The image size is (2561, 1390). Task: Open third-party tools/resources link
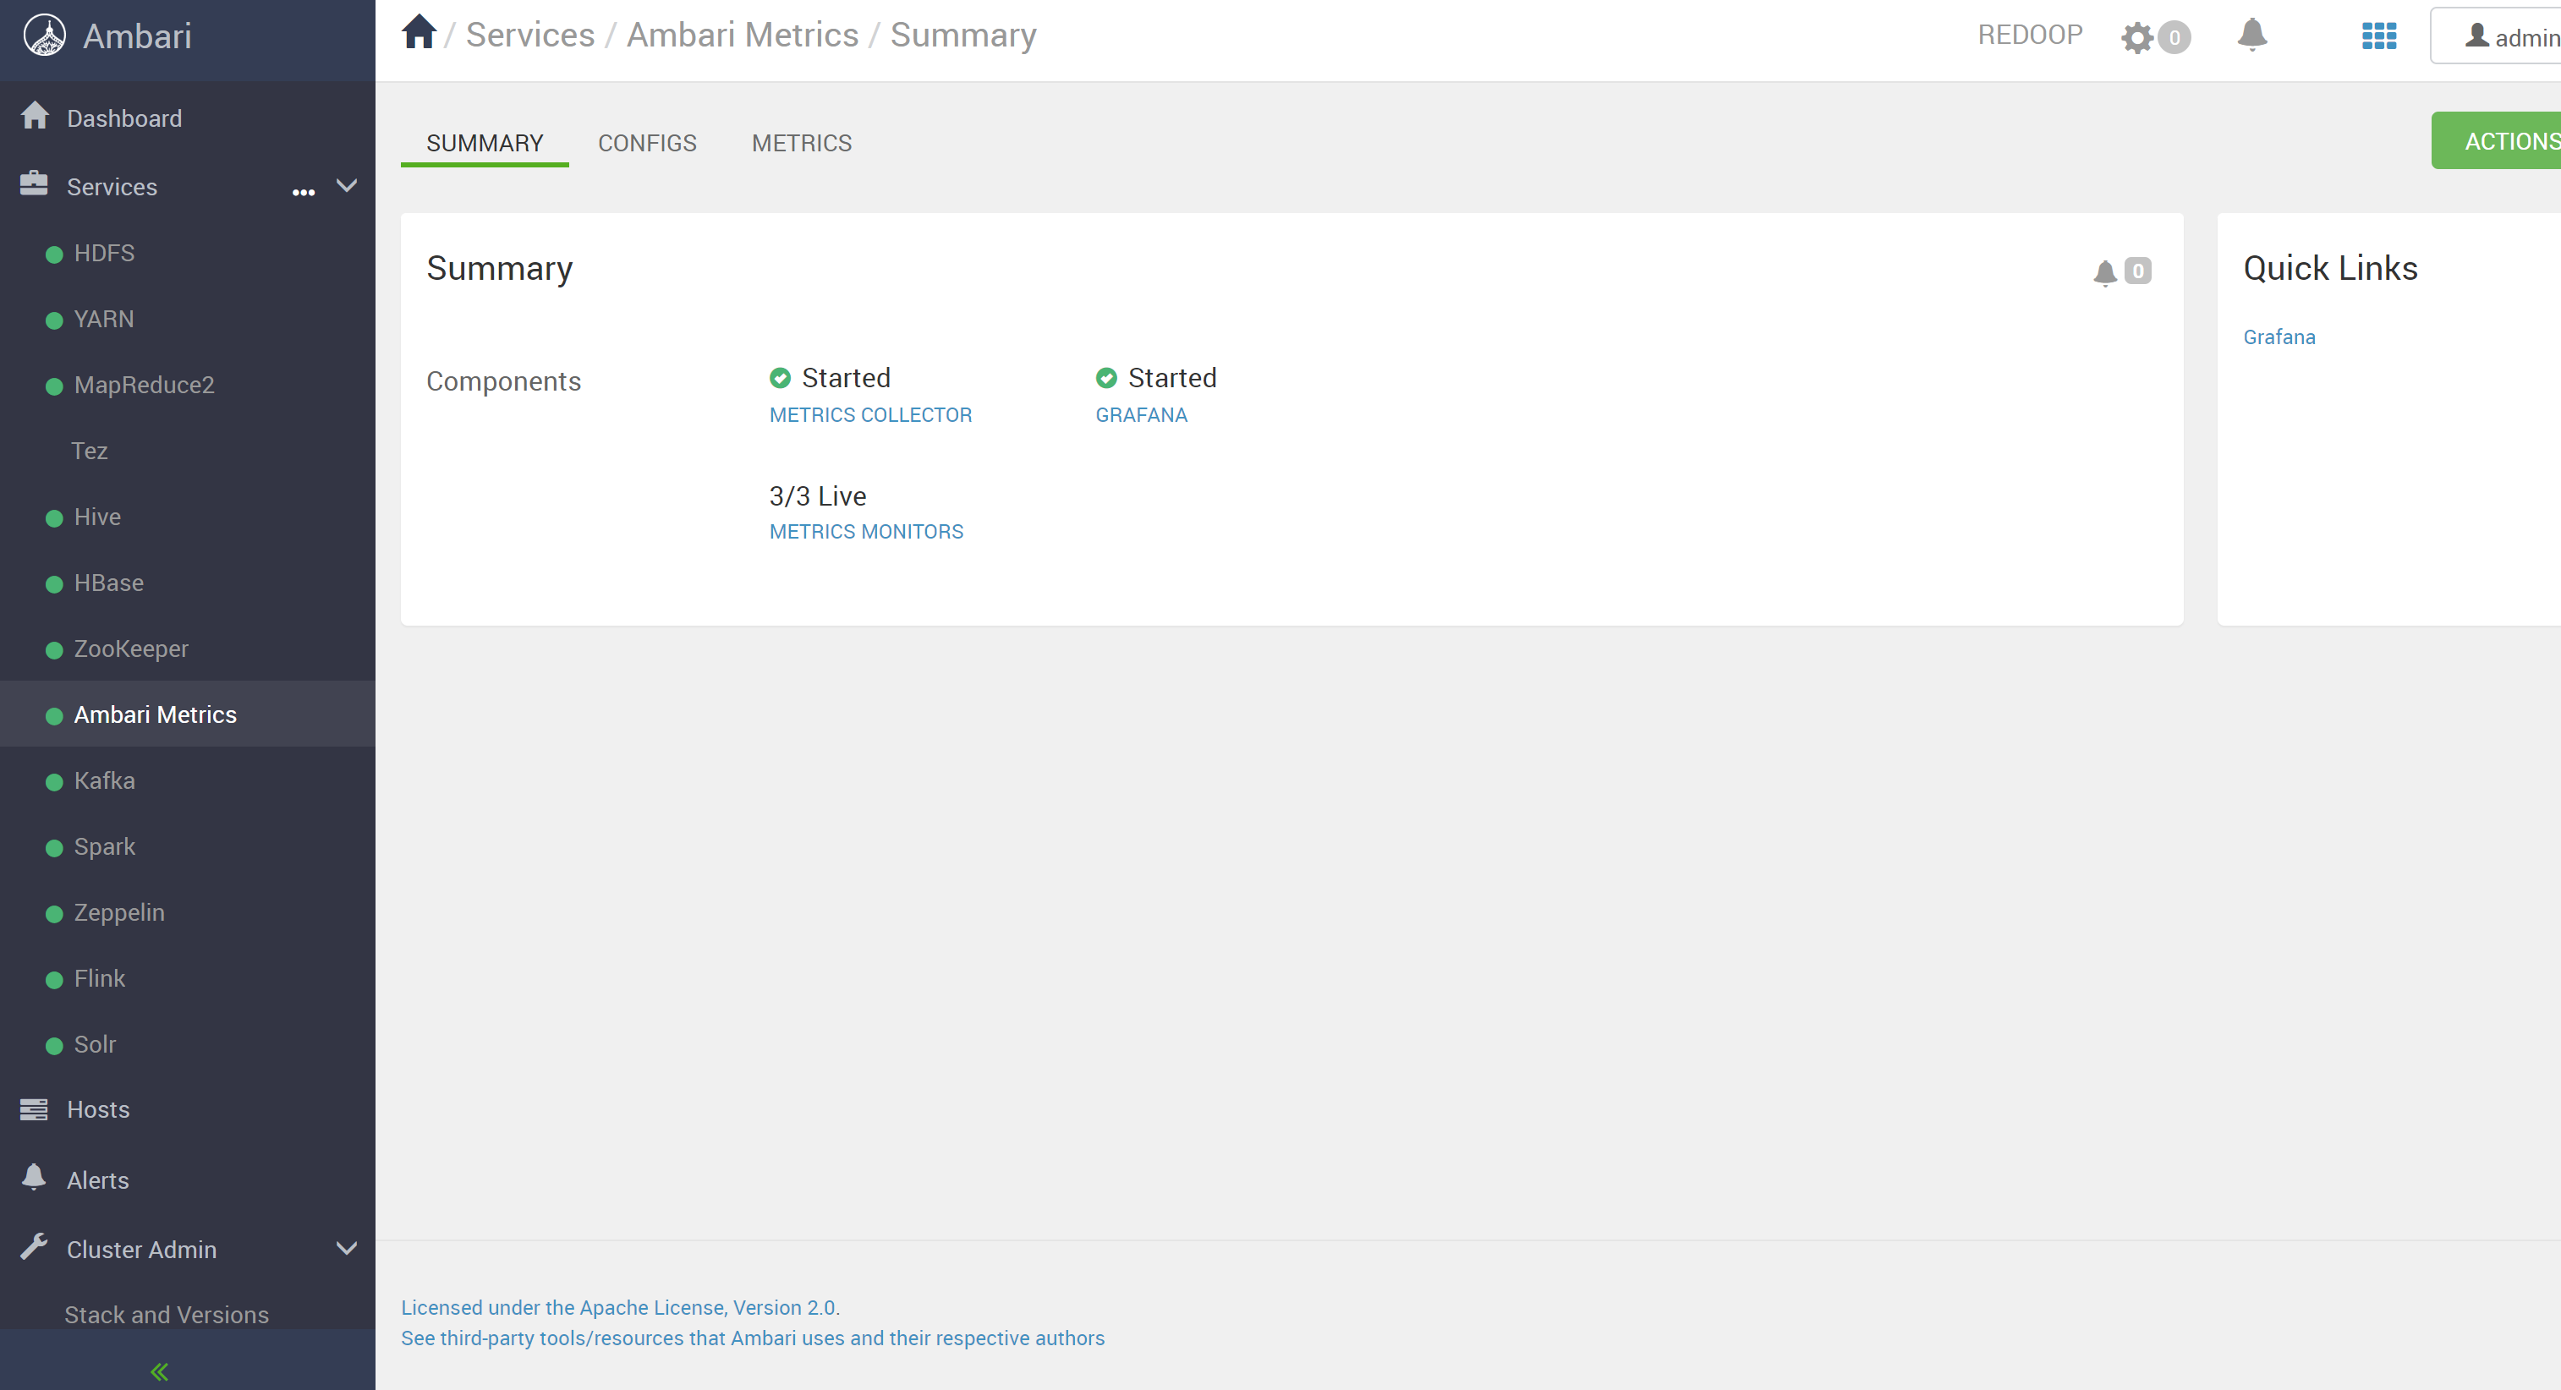click(x=753, y=1338)
